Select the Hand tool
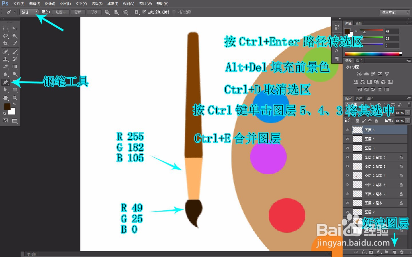 [5, 98]
